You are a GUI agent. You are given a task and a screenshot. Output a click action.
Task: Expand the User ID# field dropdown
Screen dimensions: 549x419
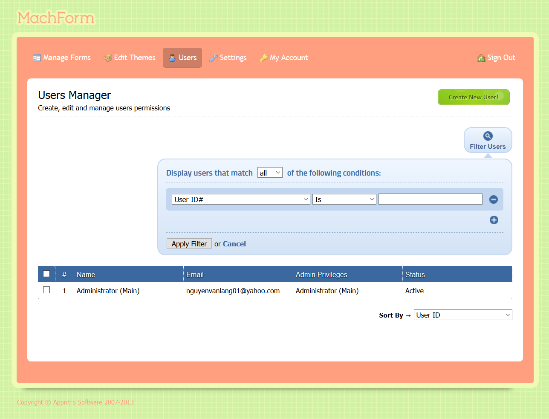click(241, 199)
